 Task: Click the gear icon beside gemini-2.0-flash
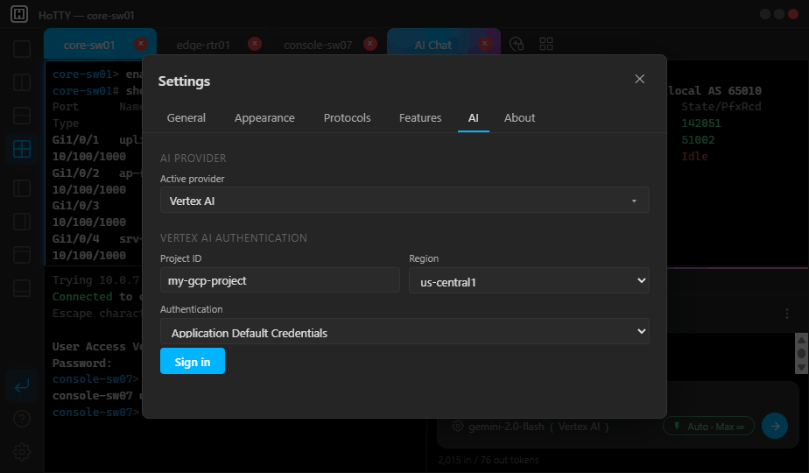[457, 426]
